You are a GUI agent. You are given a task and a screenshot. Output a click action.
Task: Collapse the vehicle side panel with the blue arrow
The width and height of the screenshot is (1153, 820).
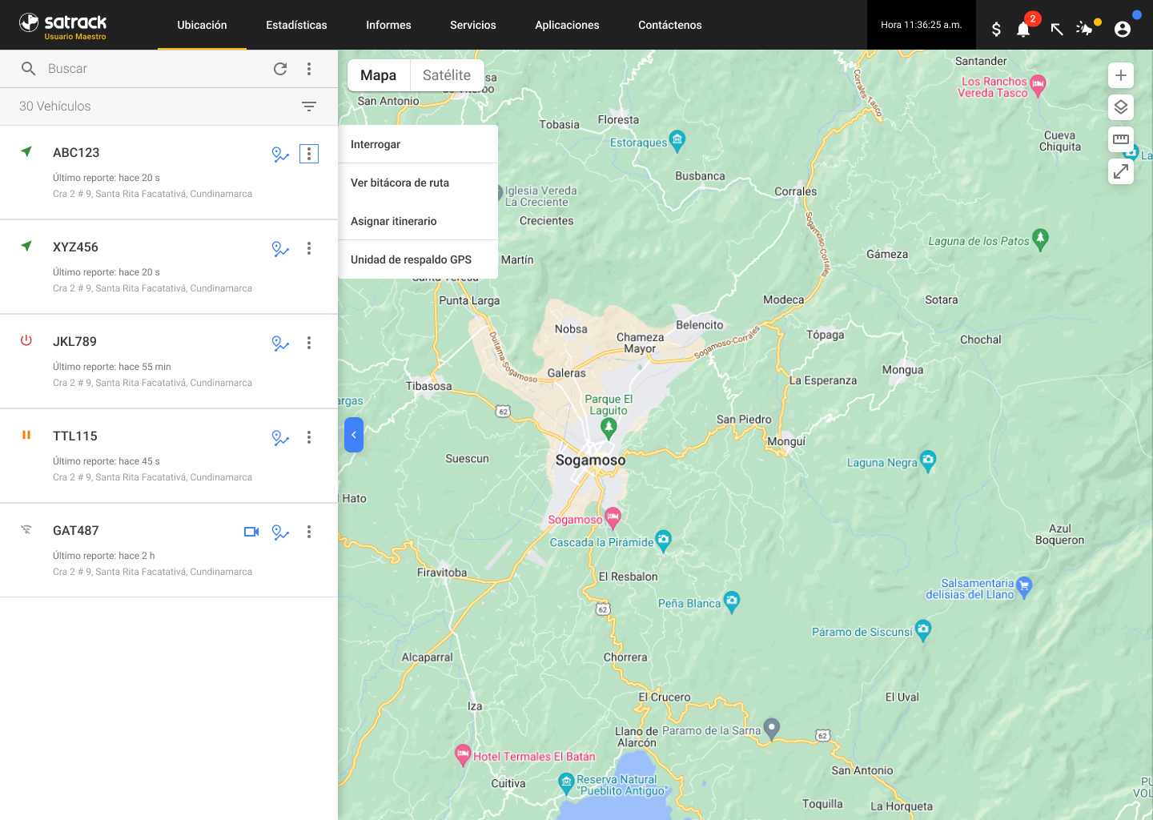(x=354, y=435)
